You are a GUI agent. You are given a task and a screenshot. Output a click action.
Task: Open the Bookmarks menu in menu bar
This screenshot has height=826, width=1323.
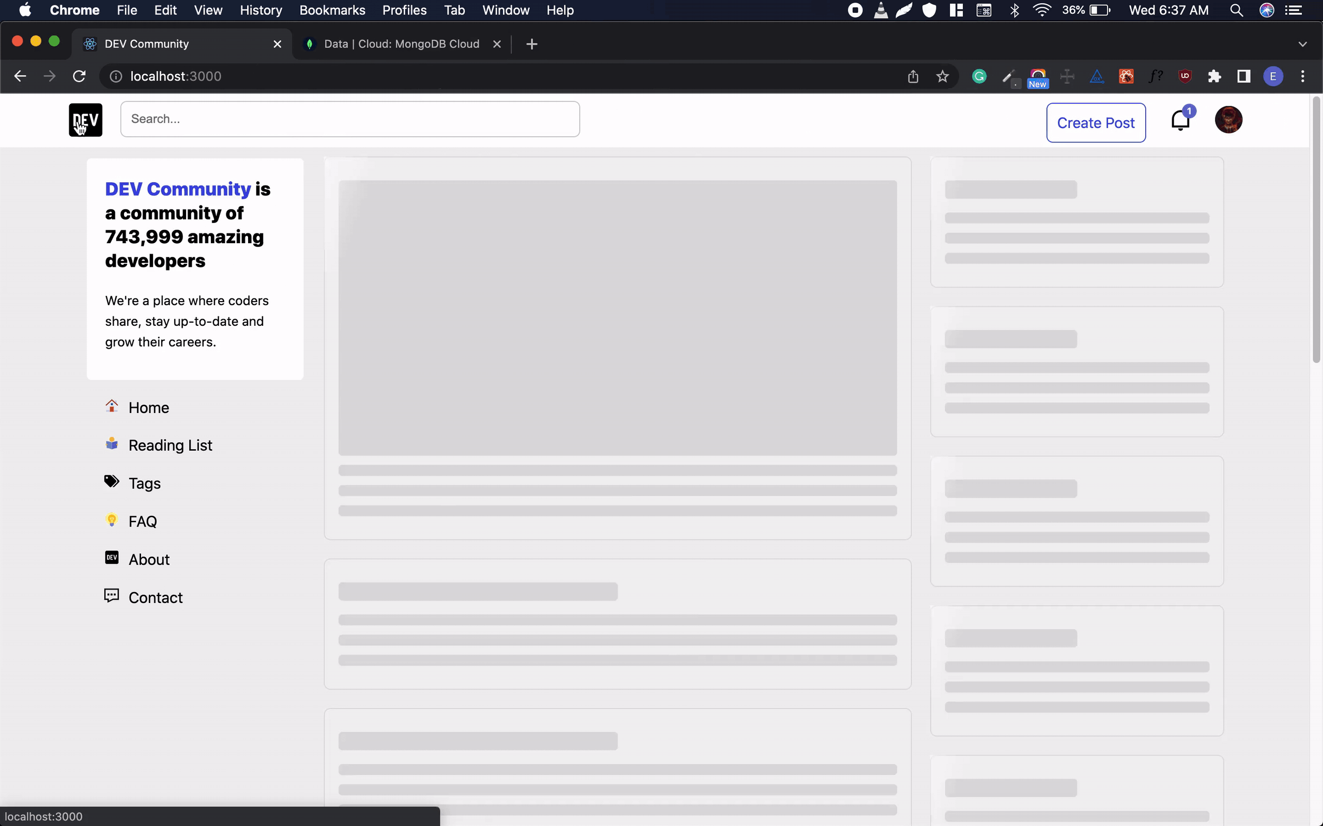pyautogui.click(x=332, y=10)
